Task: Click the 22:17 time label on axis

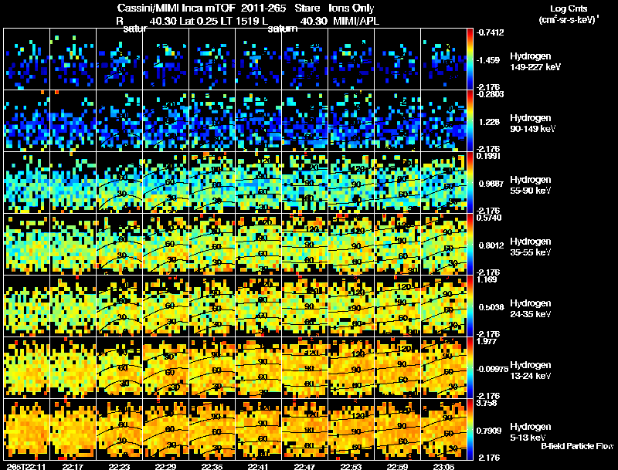Action: 73,465
